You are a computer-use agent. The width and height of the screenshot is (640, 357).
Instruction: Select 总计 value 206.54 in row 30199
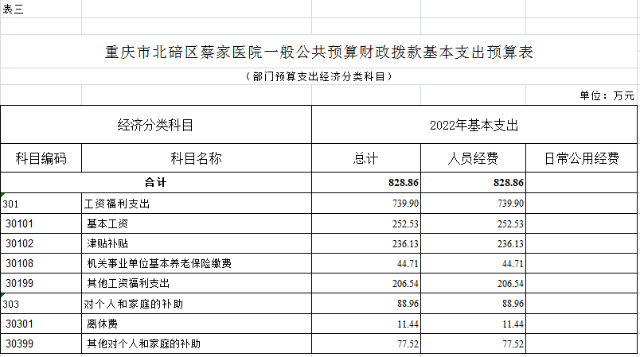pos(366,283)
